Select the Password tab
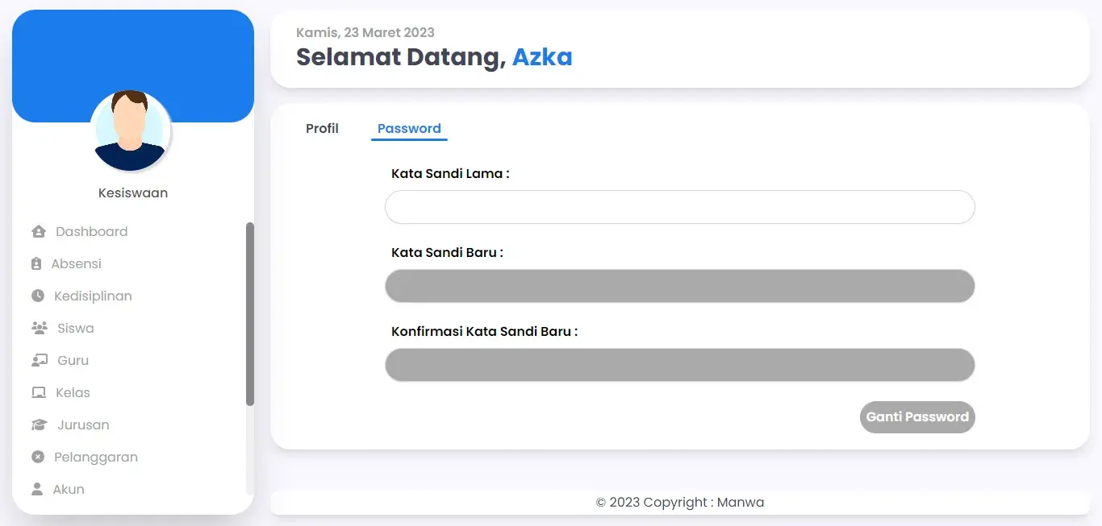Viewport: 1102px width, 526px height. tap(409, 129)
